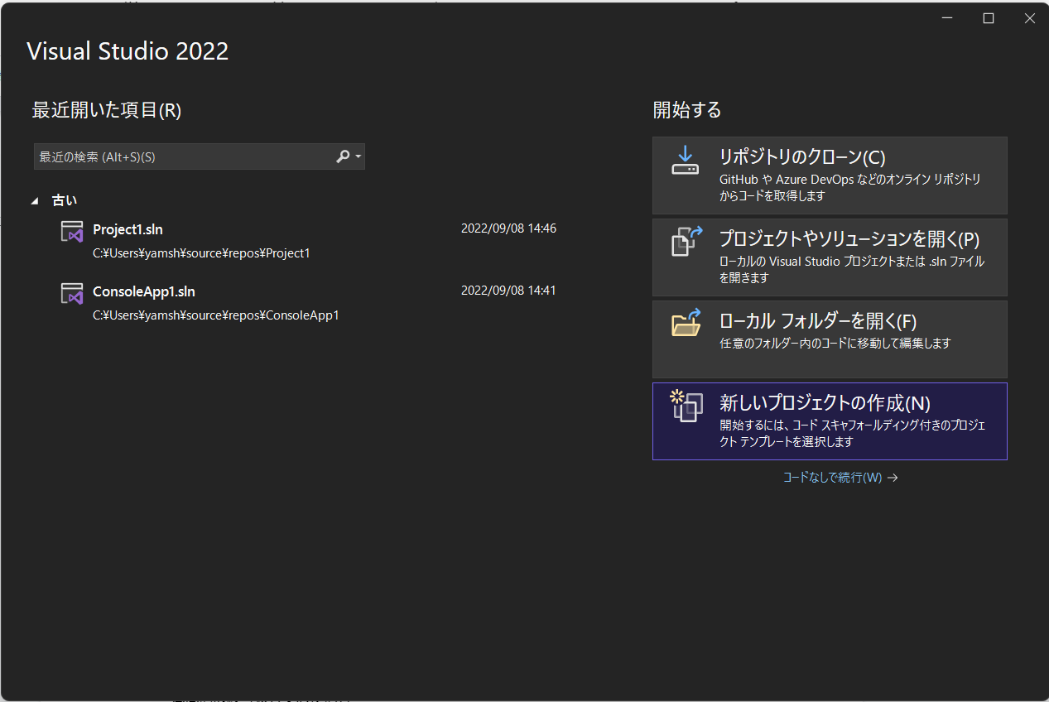Maximize the Visual Studio 2022 window
The image size is (1049, 702).
988,18
